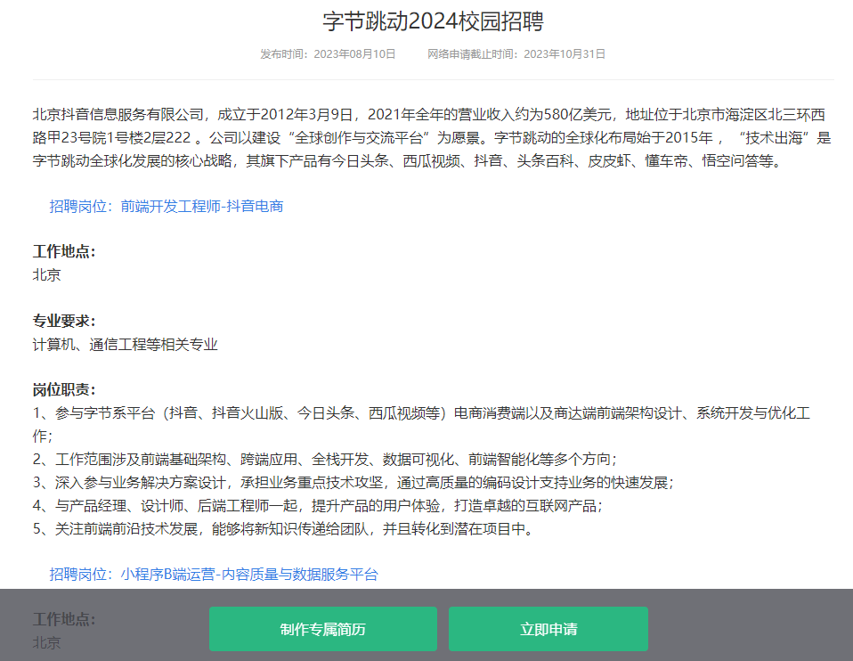
Task: Click the 专业要求 heading
Action: pos(64,322)
